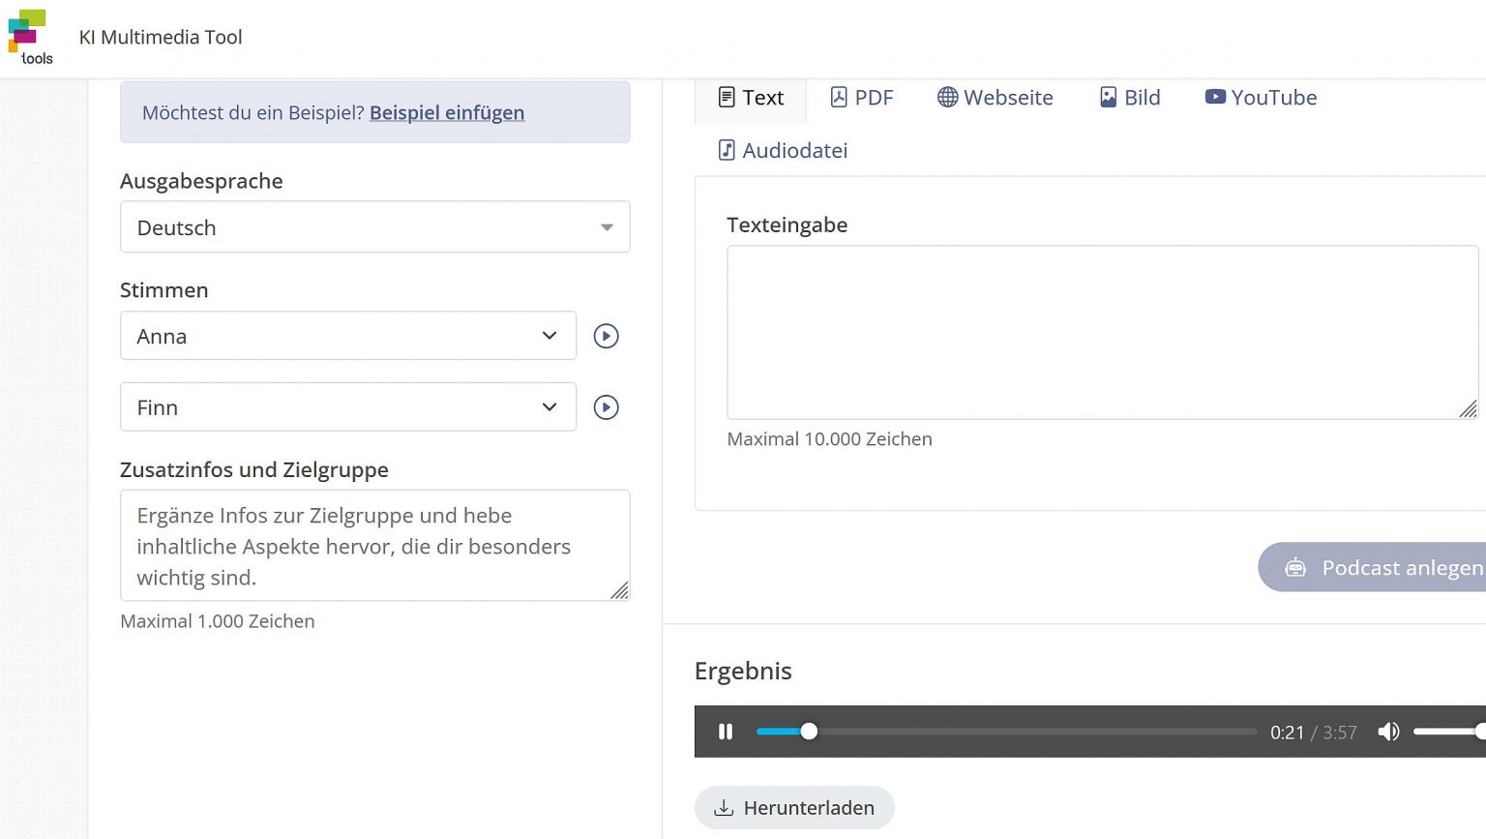Mute the audio player volume
This screenshot has width=1486, height=839.
coord(1388,732)
